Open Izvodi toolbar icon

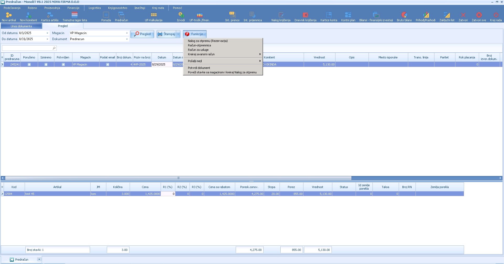click(x=181, y=15)
